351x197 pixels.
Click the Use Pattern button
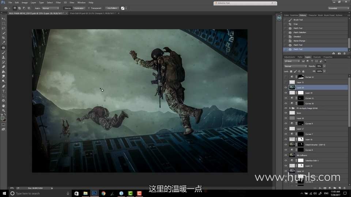pos(112,8)
